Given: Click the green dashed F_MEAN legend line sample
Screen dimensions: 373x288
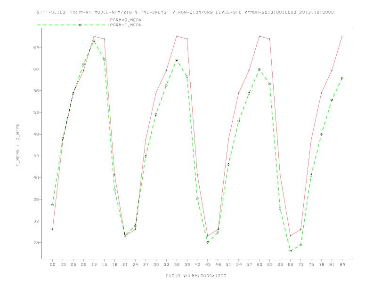Looking at the screenshot, I should click(x=73, y=25).
